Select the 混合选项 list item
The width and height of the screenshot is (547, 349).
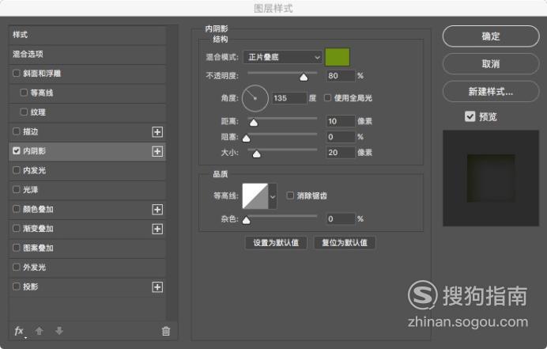tap(87, 54)
